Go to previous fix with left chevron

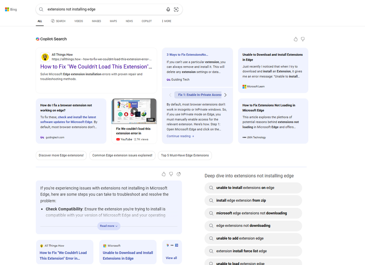(x=170, y=95)
